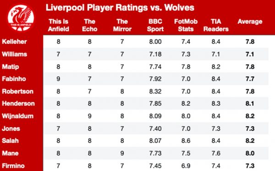Click the Average column header
This screenshot has width=275, height=171.
(x=250, y=22)
